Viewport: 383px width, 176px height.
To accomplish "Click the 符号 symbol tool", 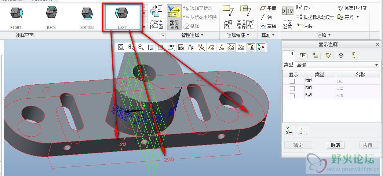I will [345, 17].
